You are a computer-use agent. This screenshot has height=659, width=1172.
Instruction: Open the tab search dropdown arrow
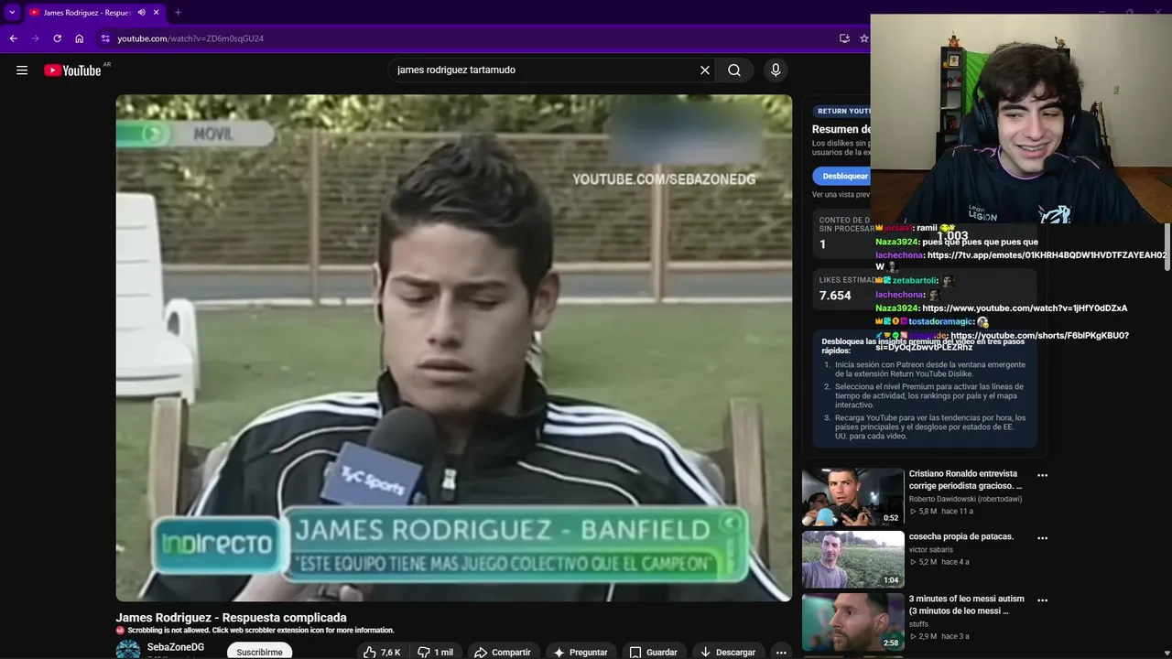pos(12,12)
